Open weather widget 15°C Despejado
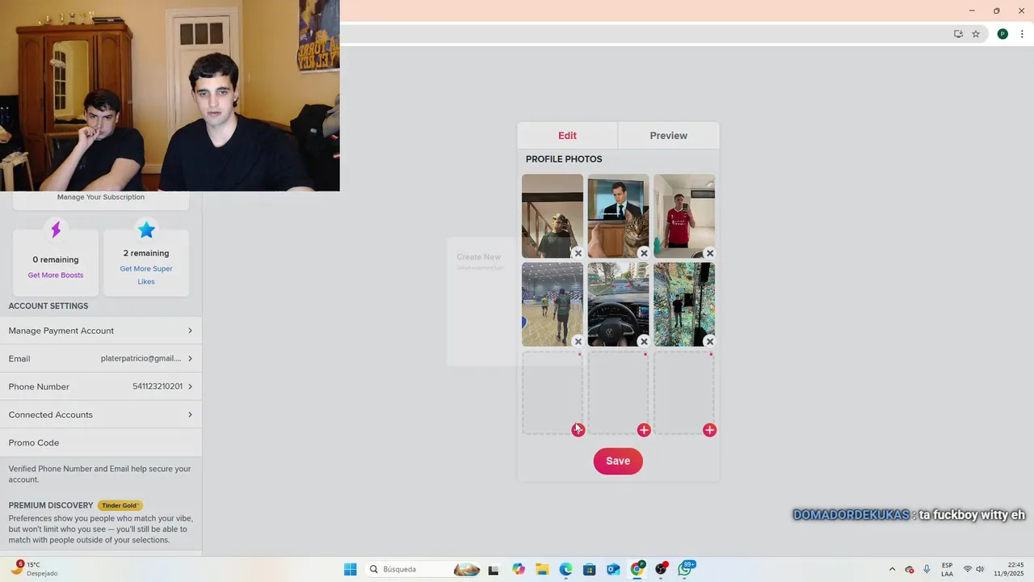 36,569
